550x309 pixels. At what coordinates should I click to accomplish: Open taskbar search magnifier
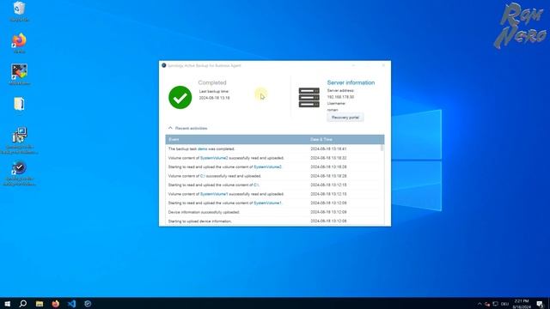(x=23, y=303)
